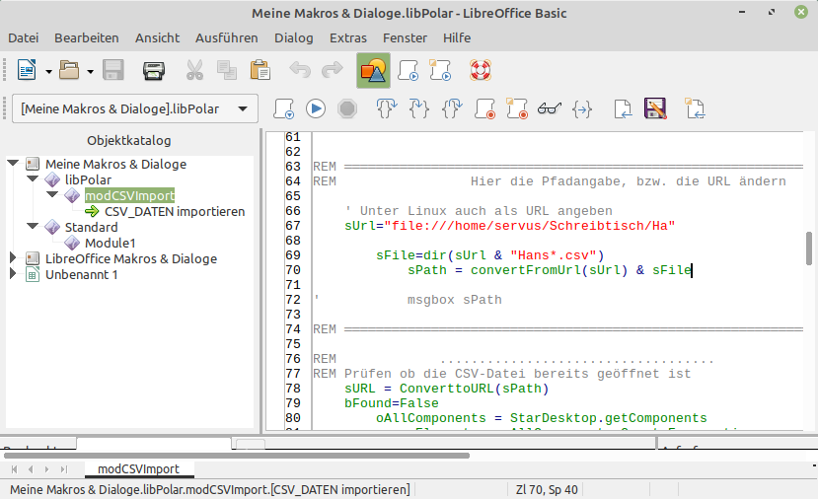Open the Ausführen menu
Viewport: 818px width, 499px height.
pos(226,38)
